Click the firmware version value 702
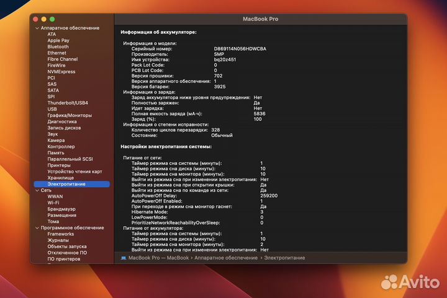Viewport: 447px width, 298px height. pos(218,76)
